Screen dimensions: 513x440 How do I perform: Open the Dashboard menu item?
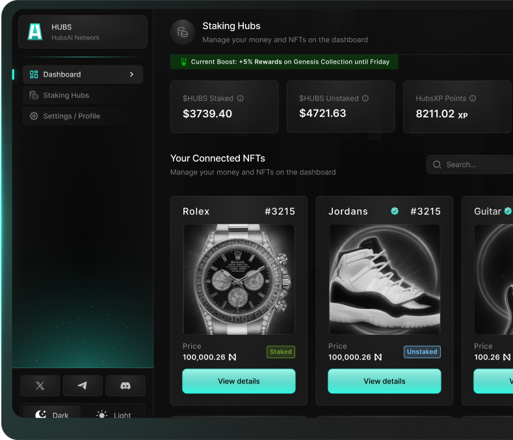(x=83, y=75)
